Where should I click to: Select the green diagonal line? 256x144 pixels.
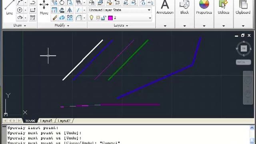pos(128,60)
